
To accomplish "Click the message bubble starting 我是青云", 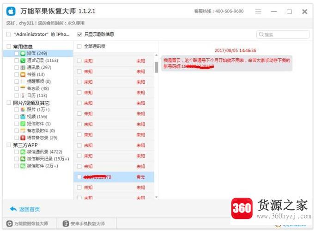I will (227, 63).
